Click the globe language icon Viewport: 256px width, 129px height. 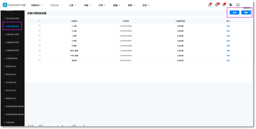point(231,5)
